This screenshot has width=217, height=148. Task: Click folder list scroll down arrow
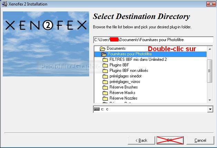210,100
